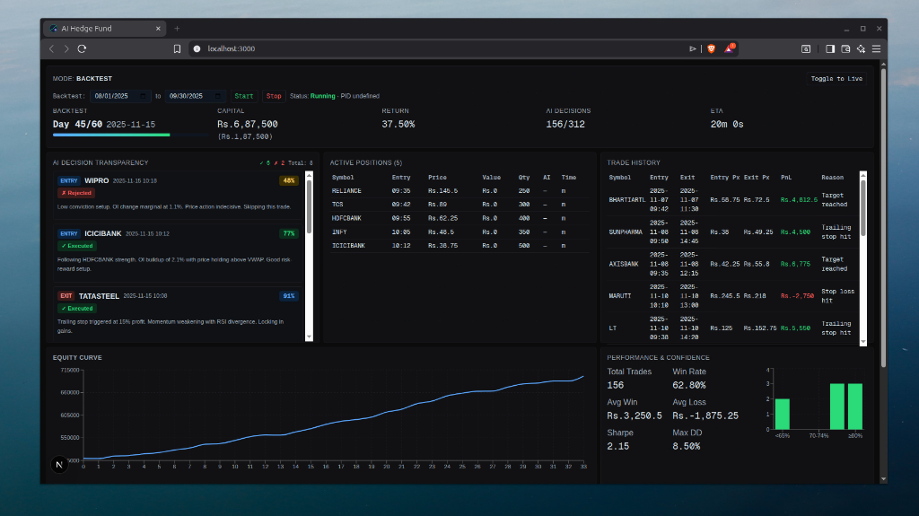This screenshot has height=516, width=919.
Task: Click the equity curve line chart
Action: coord(333,417)
